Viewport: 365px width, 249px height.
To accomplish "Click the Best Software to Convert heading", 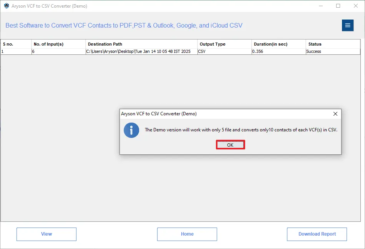I will (124, 25).
